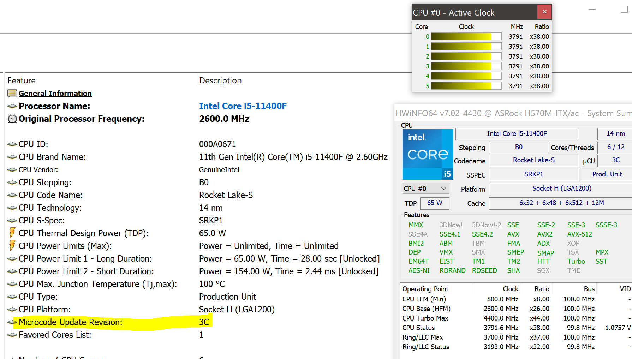Image resolution: width=632 pixels, height=359 pixels.
Task: Click the 6 / 12 Cores/Threads field
Action: [x=615, y=147]
